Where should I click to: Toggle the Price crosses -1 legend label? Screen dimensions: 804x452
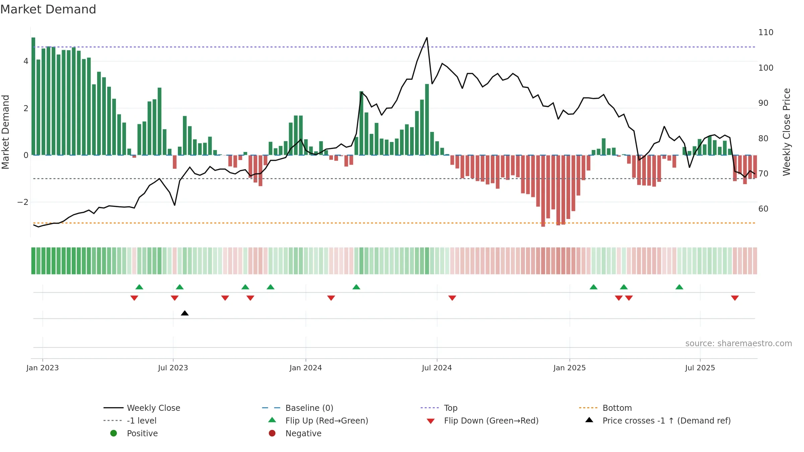point(666,421)
